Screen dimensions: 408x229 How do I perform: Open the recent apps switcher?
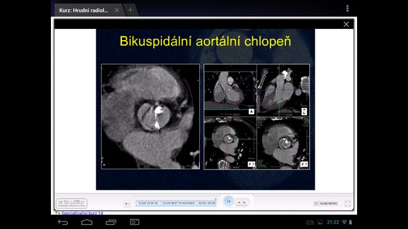(x=111, y=222)
